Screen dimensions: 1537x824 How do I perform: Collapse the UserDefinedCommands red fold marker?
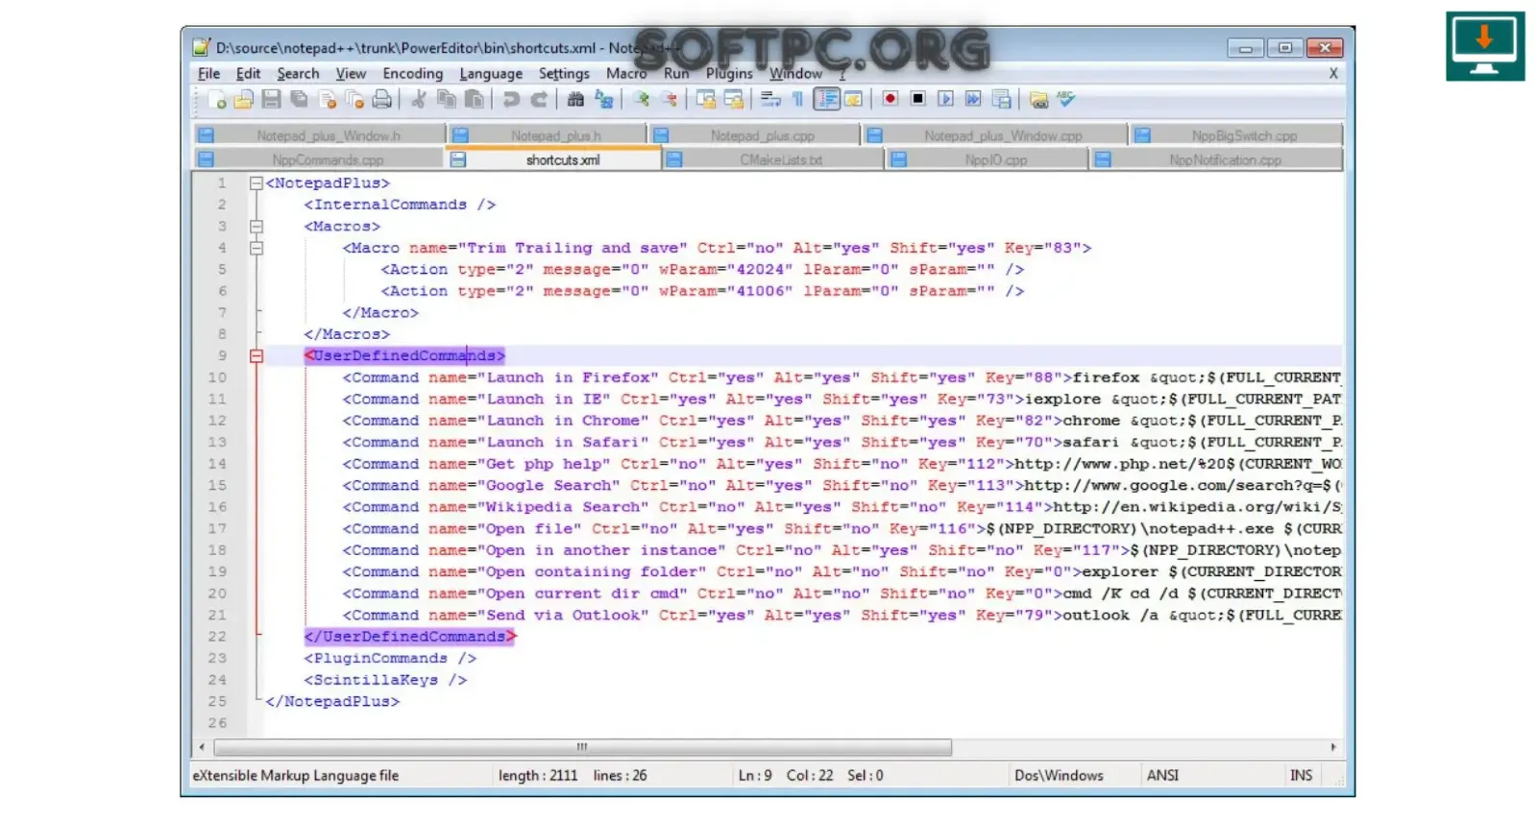256,356
